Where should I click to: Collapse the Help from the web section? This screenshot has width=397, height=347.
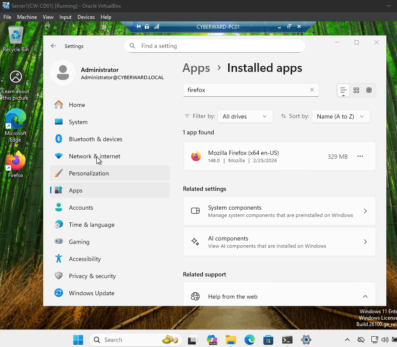click(x=365, y=297)
